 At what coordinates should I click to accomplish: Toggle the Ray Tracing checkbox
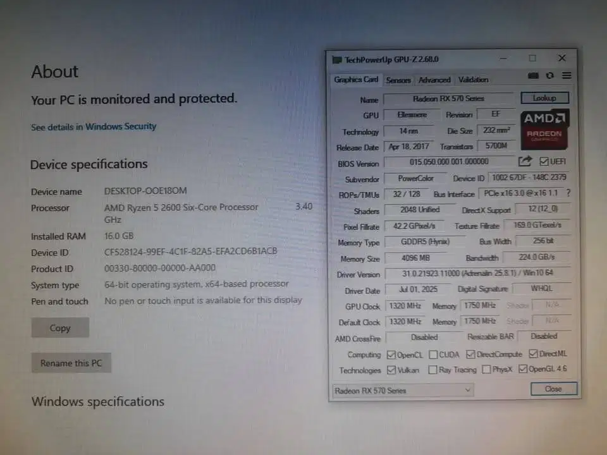pyautogui.click(x=432, y=370)
